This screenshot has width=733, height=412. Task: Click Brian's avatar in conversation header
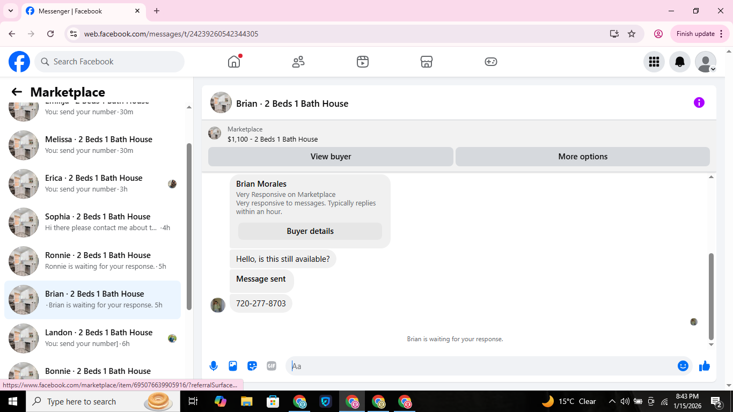(x=221, y=102)
